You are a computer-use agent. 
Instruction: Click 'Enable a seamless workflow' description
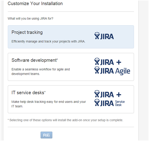tap(41, 72)
